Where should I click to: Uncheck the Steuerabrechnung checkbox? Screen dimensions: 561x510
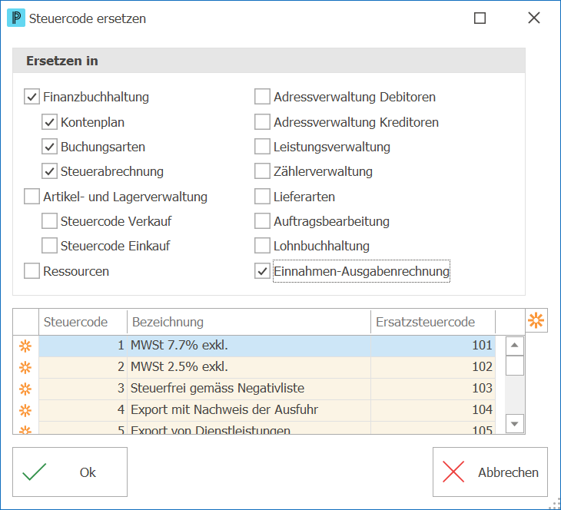tap(49, 171)
